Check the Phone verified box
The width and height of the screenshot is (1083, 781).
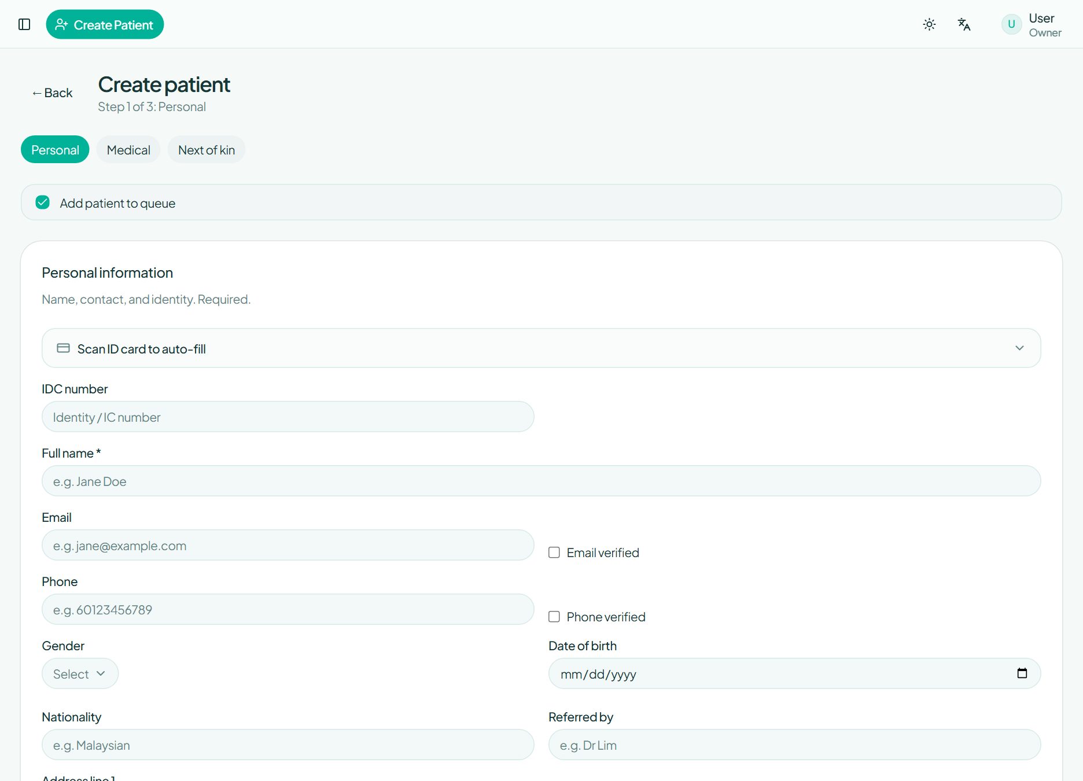554,617
